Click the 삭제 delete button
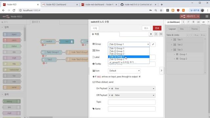The image size is (210, 118). (x=95, y=28)
